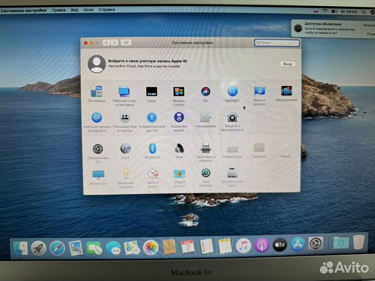
Task: Go back with the left chevron button
Action: point(106,43)
